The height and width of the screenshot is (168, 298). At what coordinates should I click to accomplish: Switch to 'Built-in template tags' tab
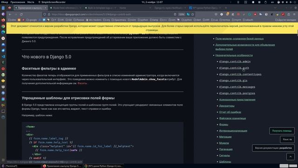coord(101,8)
